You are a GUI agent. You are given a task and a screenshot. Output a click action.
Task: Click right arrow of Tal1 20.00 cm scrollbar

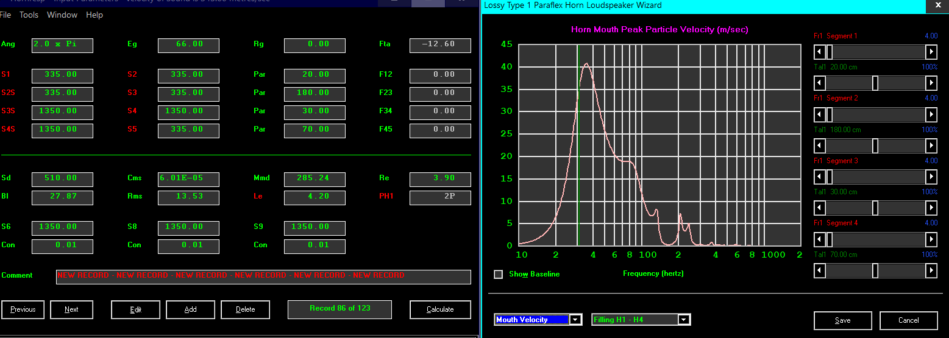point(931,83)
